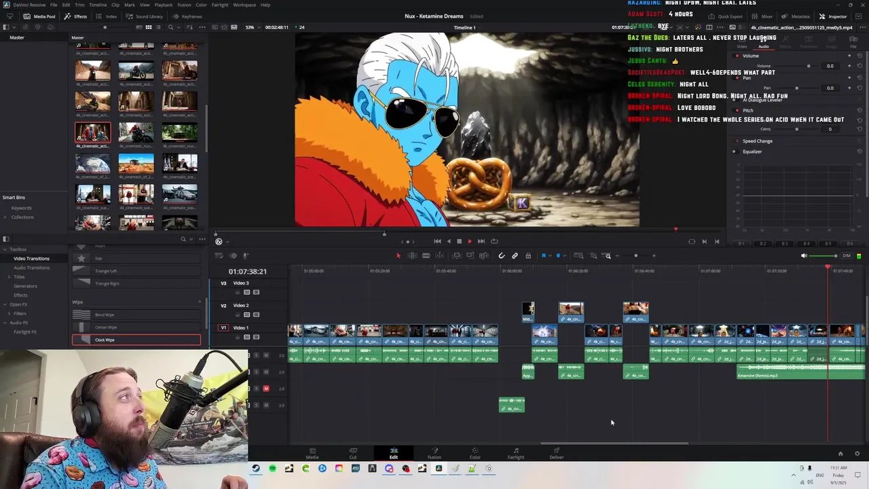Open the flag color dropdown arrow
The height and width of the screenshot is (489, 869).
pyautogui.click(x=549, y=256)
